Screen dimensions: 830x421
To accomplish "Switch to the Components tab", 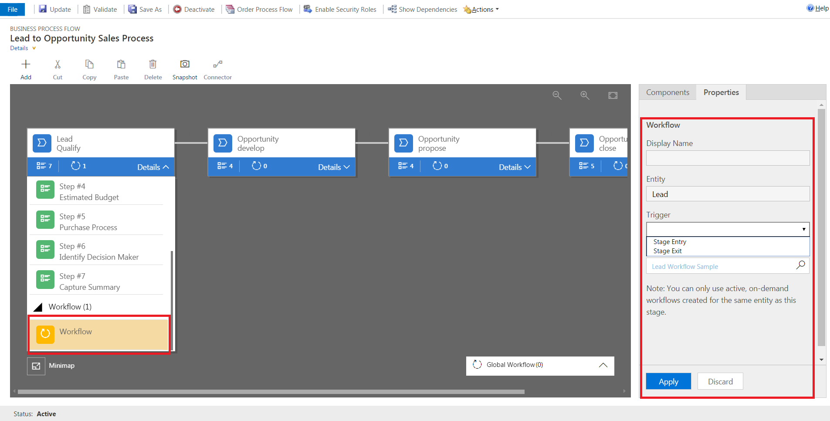I will (x=667, y=92).
